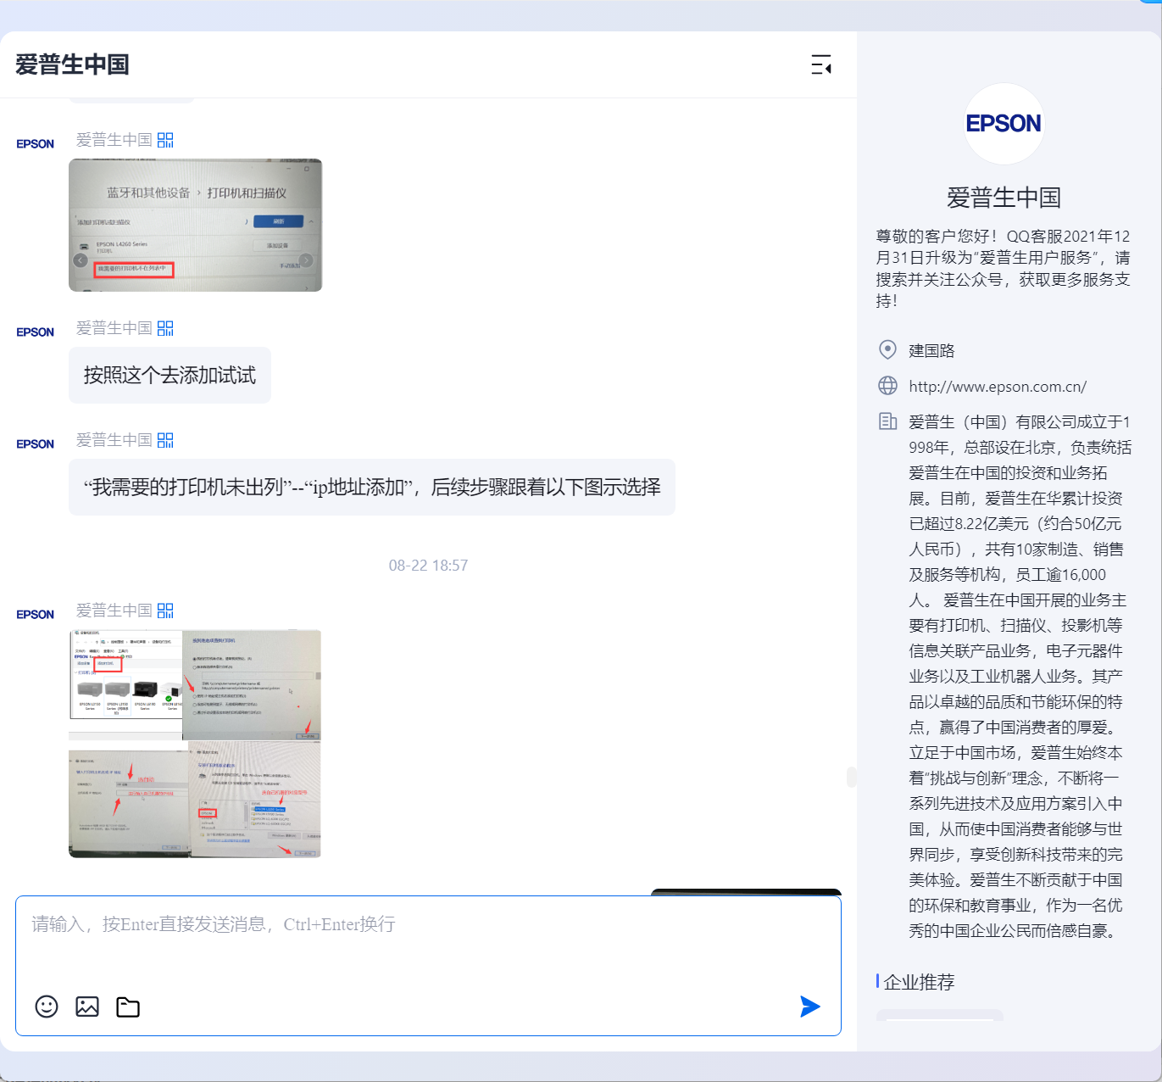Click the QQ客服 upgrade notice text
The image size is (1162, 1082).
coord(1004,268)
